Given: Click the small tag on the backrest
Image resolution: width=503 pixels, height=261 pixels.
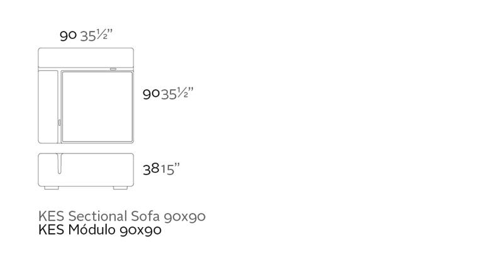Looking at the screenshot, I should pyautogui.click(x=113, y=68).
